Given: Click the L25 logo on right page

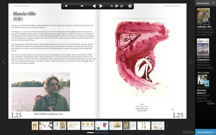Looking at the screenshot, I should (x=178, y=115).
